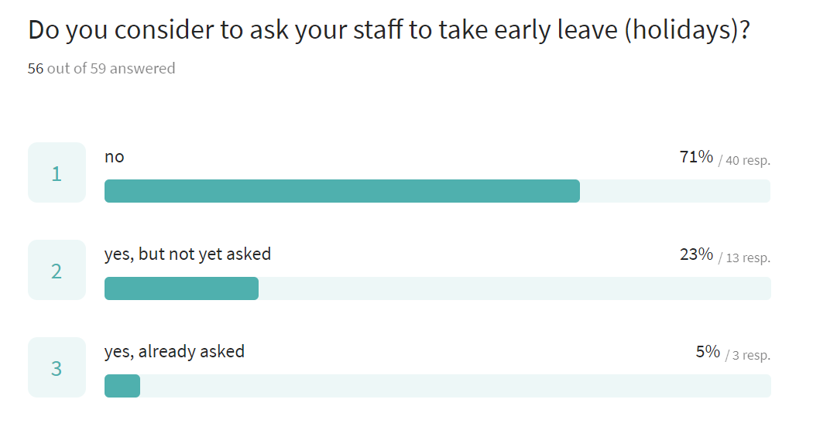Click the "no" answer label
837x430 pixels.
[115, 156]
